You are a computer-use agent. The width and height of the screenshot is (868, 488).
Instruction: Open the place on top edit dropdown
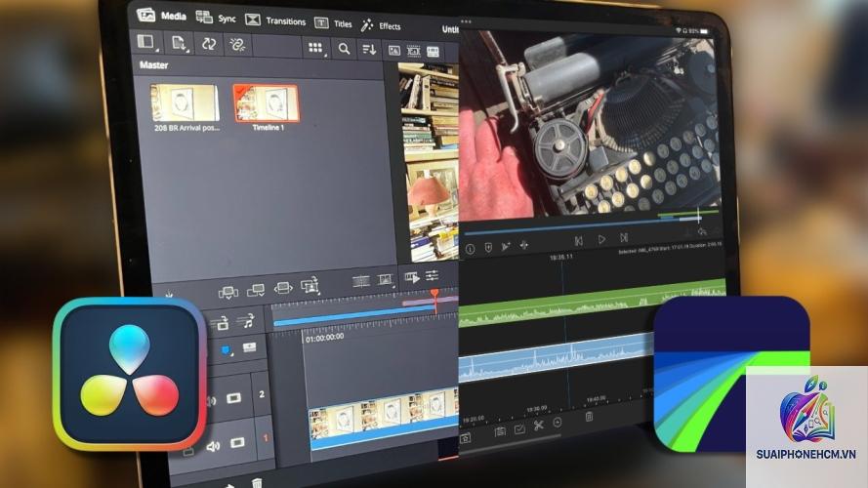point(310,286)
